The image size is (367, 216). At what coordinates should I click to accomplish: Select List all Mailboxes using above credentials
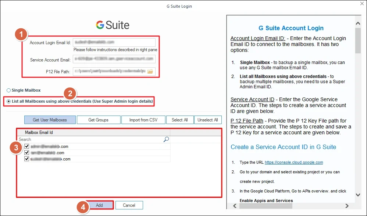(x=9, y=101)
